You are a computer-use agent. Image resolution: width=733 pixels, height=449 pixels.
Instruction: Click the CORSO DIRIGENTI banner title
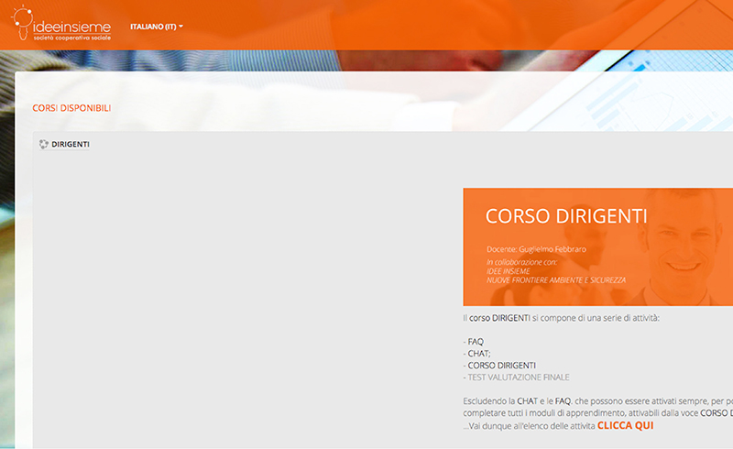(x=565, y=216)
